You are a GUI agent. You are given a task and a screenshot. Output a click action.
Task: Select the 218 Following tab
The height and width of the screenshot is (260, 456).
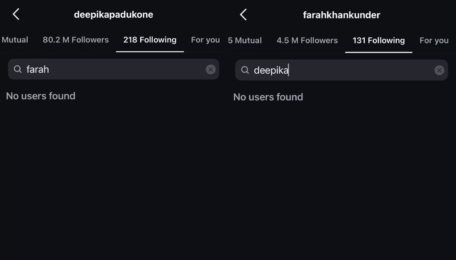click(x=150, y=40)
